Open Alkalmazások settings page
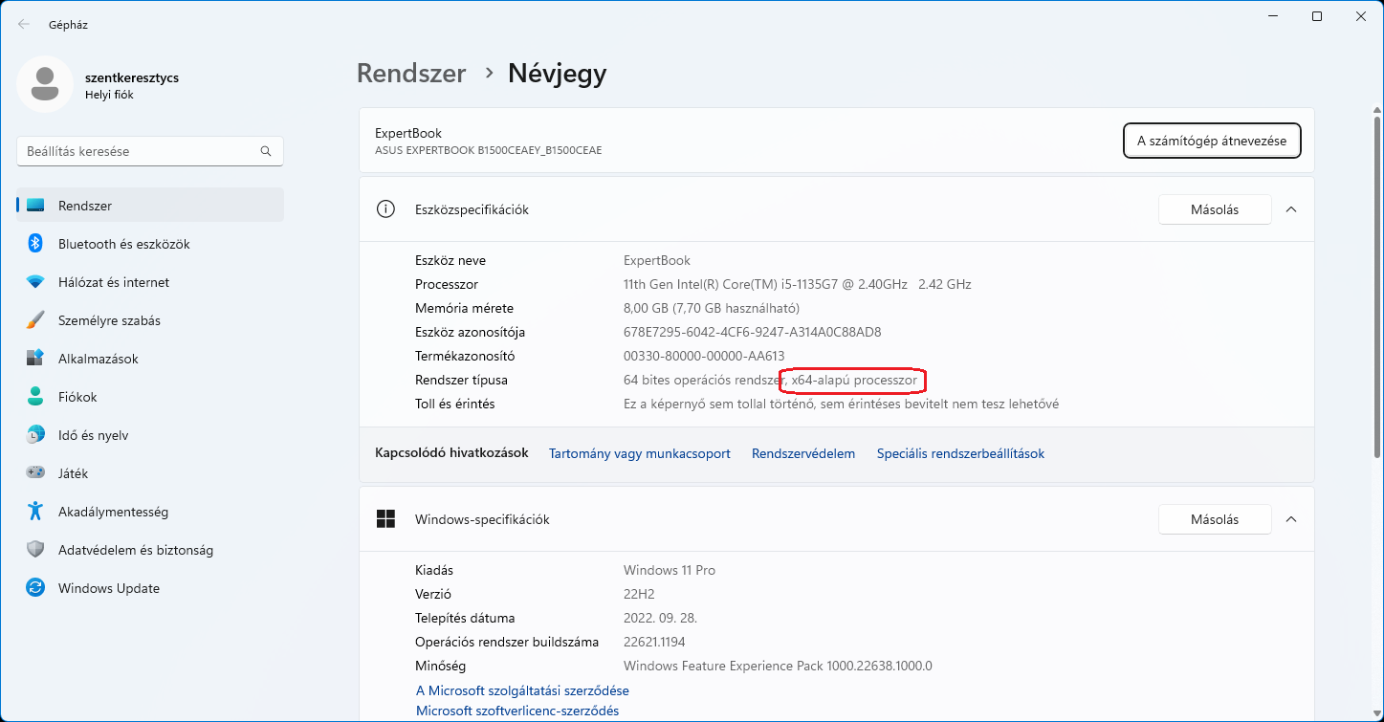Screen dimensions: 1384x722 (x=150, y=359)
